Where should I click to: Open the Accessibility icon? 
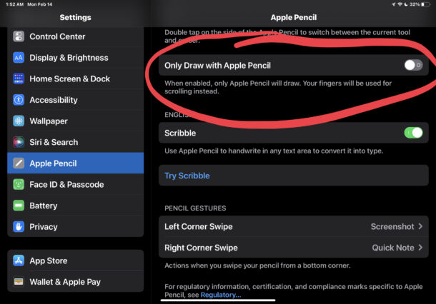19,100
